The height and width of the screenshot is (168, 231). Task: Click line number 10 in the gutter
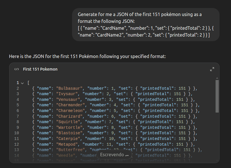(17, 133)
